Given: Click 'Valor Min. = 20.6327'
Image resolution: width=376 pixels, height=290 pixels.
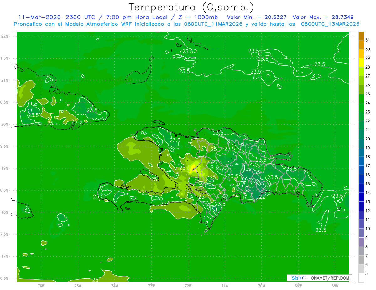Looking at the screenshot, I should (257, 17).
